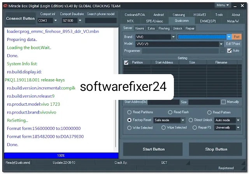
Task: Select the Wipe Selected radio button
Action: coord(163,128)
